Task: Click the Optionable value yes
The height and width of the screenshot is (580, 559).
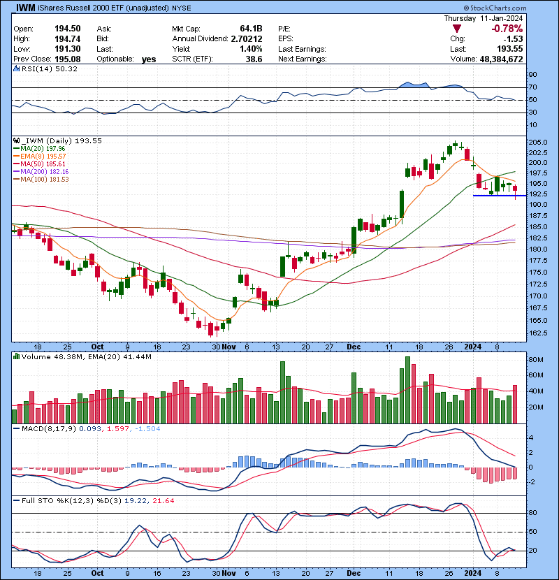Action: (x=149, y=59)
